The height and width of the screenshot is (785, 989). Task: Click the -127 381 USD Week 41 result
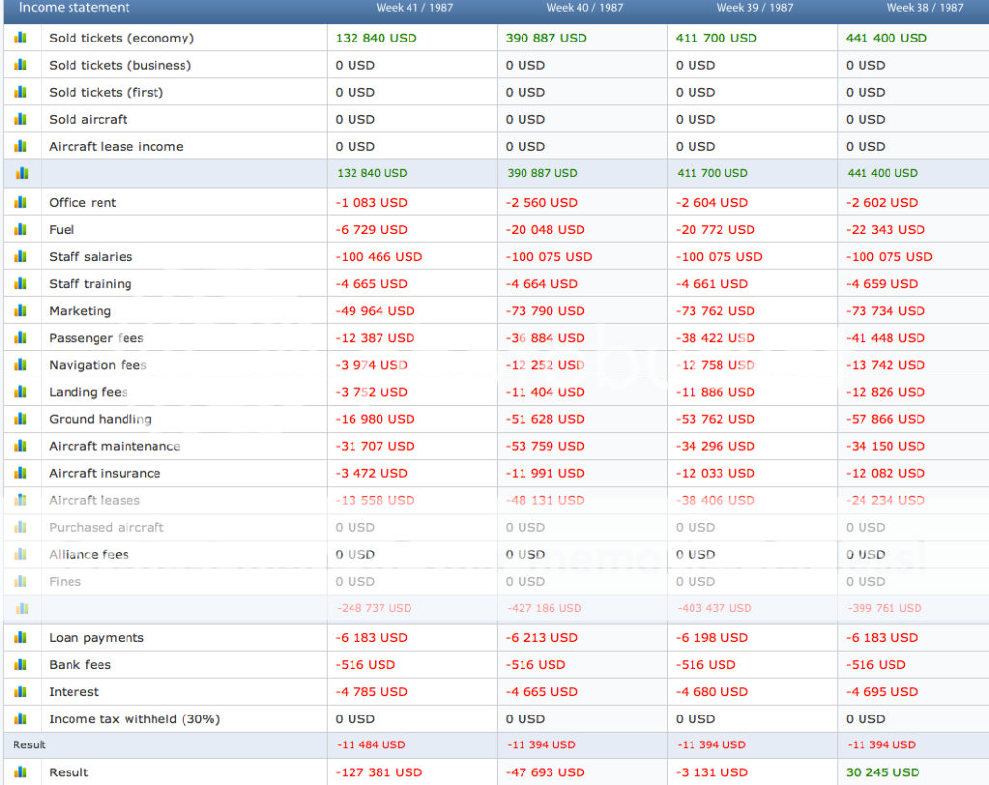[x=379, y=772]
